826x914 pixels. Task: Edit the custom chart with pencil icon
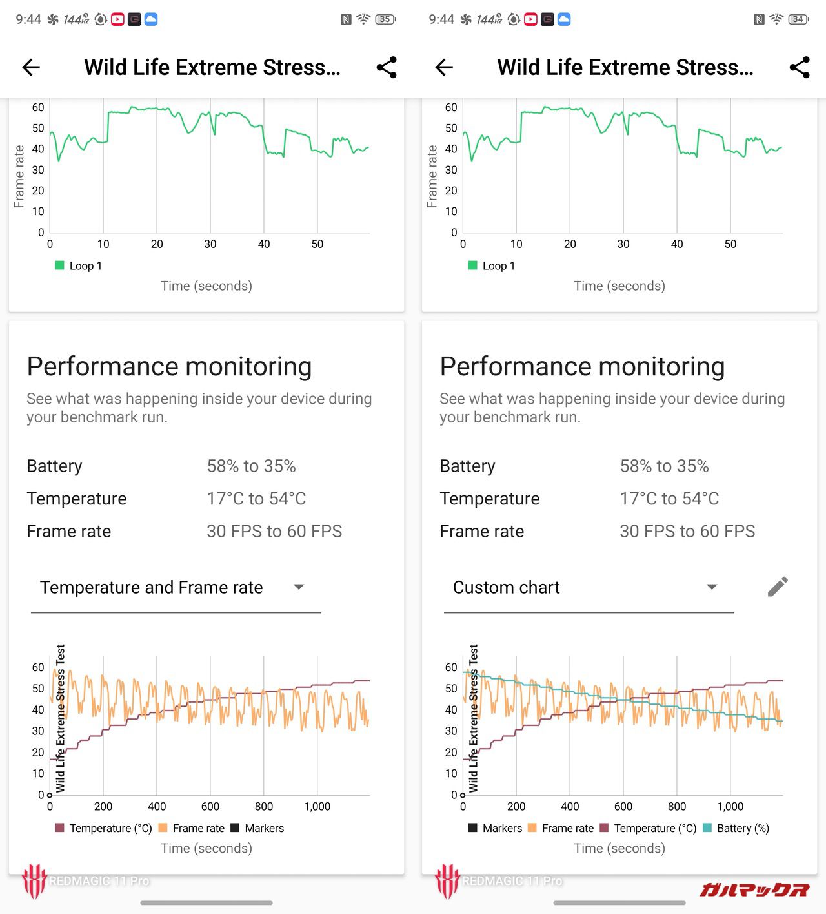coord(778,587)
